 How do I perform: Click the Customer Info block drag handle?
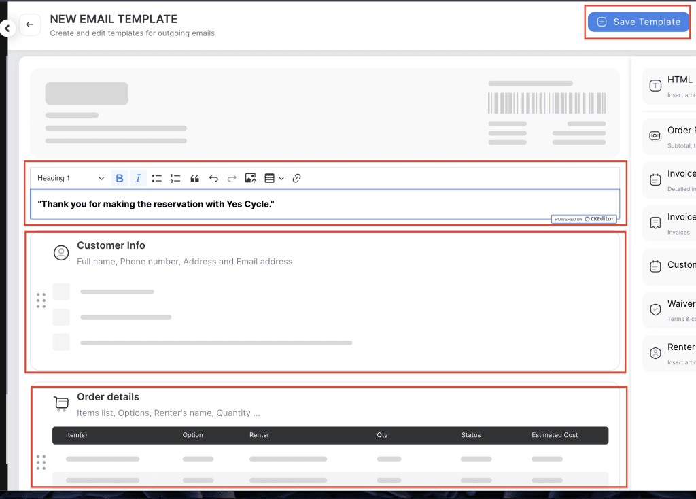[41, 300]
